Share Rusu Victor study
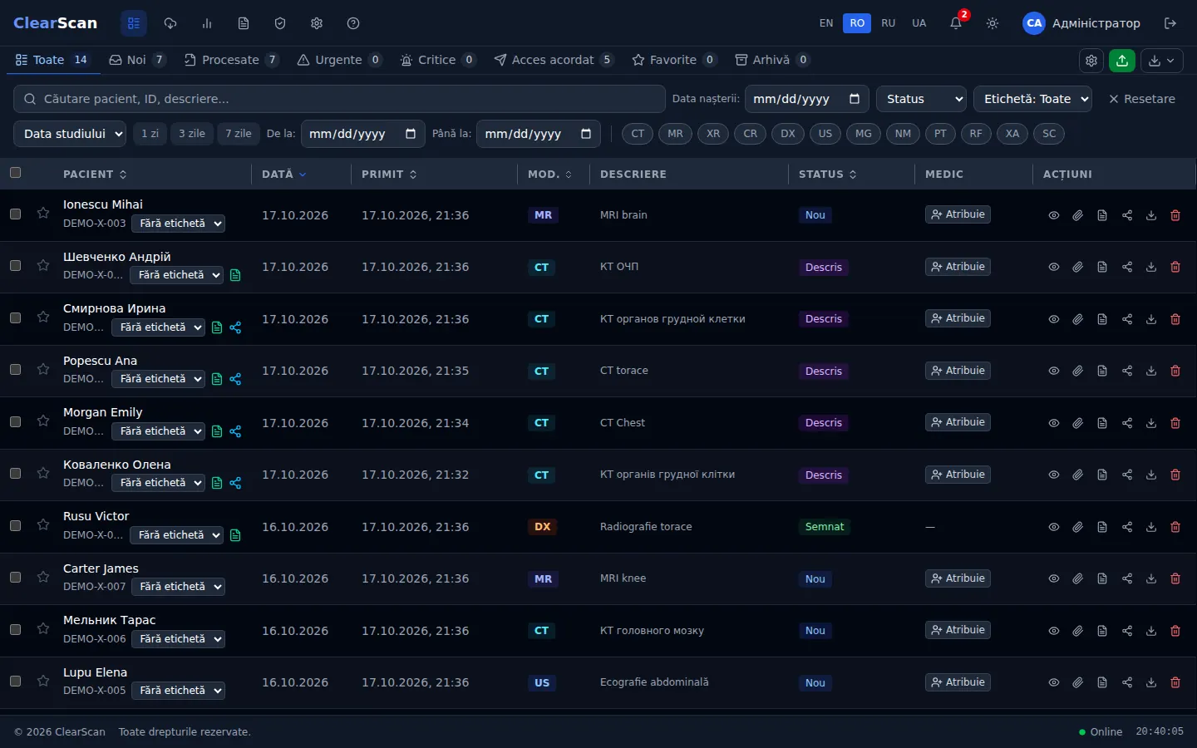The width and height of the screenshot is (1197, 748). pos(1127,527)
